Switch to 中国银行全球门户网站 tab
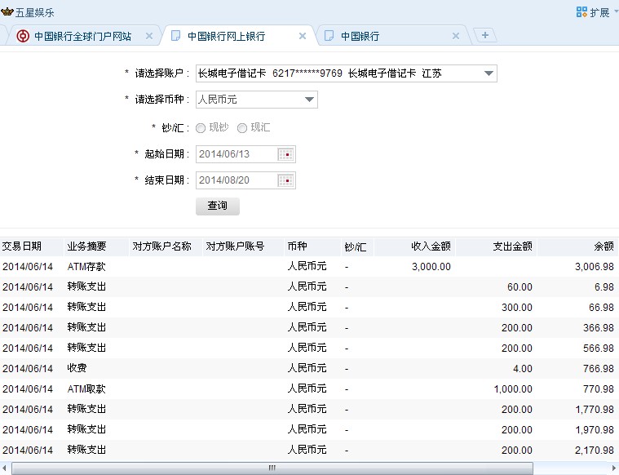Screen dimensions: 619x475 point(82,36)
